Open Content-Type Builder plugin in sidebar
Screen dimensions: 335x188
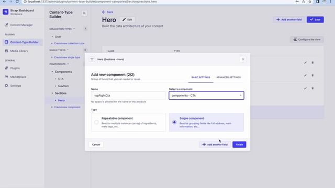pos(23,42)
